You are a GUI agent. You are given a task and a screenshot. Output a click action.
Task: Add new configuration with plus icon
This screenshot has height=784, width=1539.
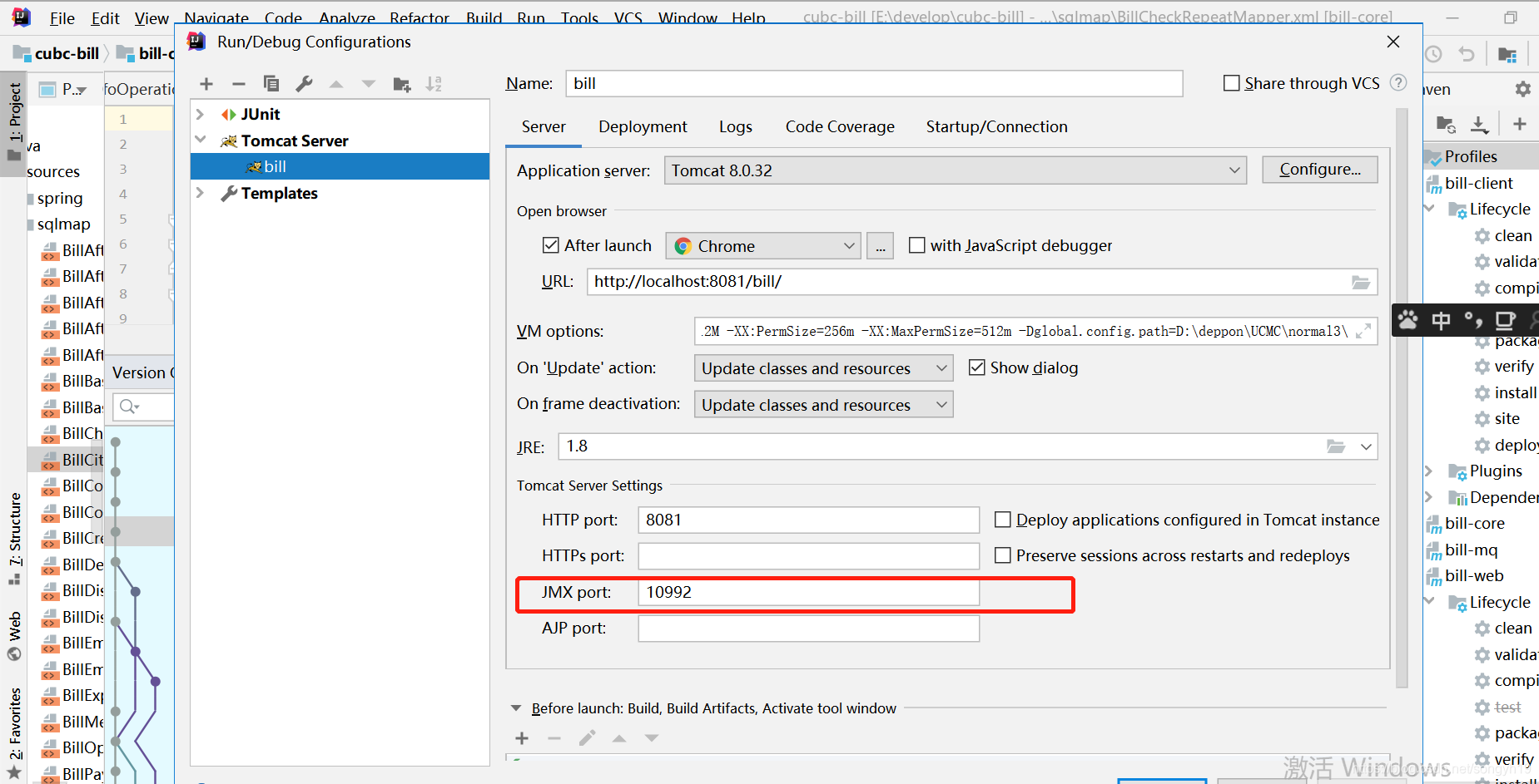(206, 84)
